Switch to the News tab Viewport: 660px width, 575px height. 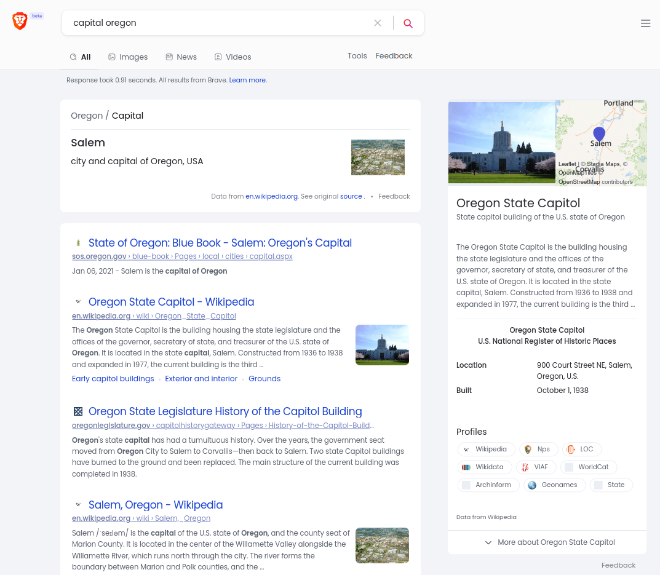(x=181, y=57)
